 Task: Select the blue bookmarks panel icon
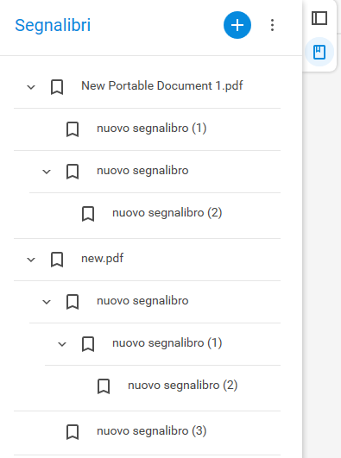(319, 52)
